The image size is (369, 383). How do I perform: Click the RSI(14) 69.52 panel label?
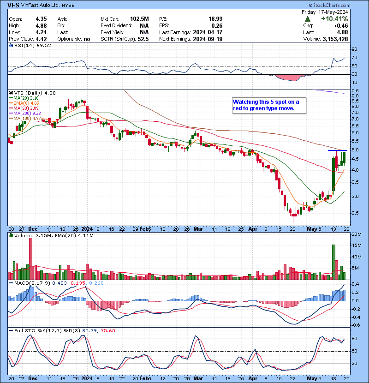32,45
